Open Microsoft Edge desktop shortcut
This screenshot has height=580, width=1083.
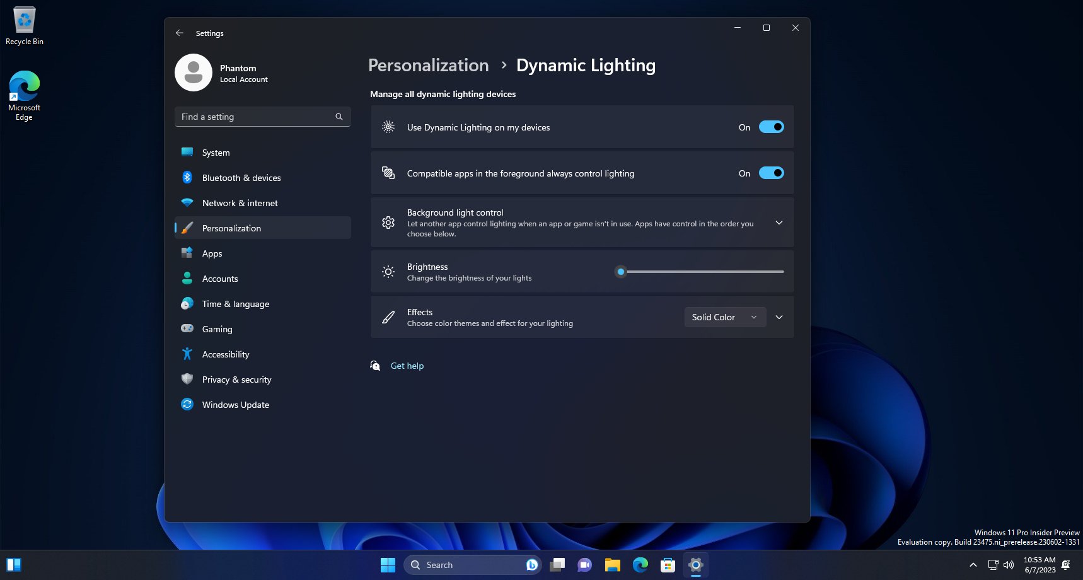(x=25, y=95)
